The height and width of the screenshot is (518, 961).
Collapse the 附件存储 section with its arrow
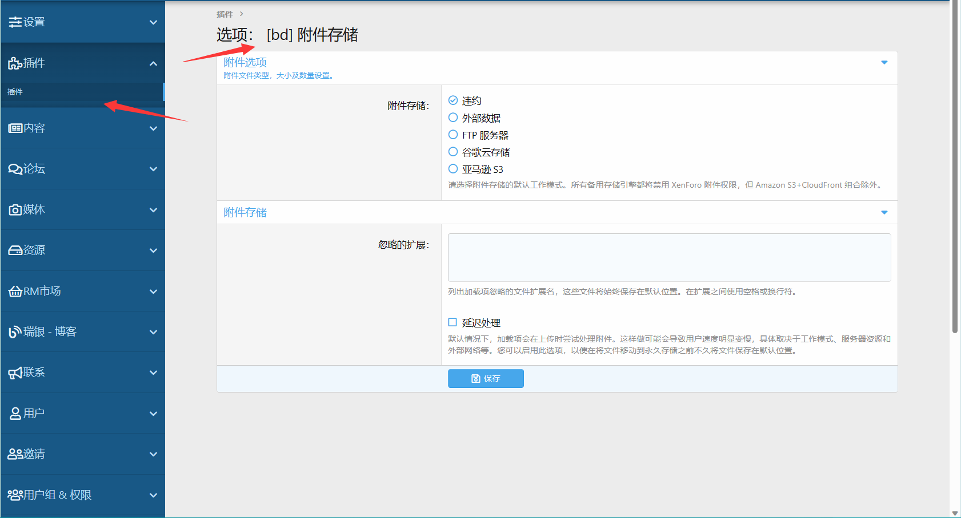tap(884, 212)
